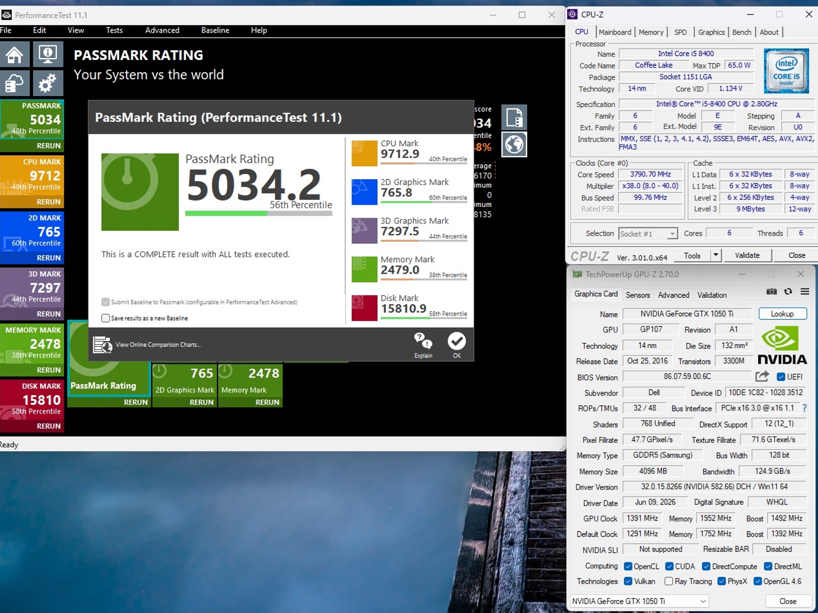Open the Baseline menu
This screenshot has height=613, width=818.
(215, 30)
